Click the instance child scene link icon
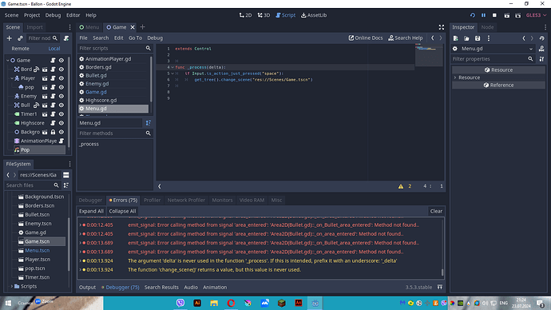The width and height of the screenshot is (551, 310). pyautogui.click(x=20, y=38)
